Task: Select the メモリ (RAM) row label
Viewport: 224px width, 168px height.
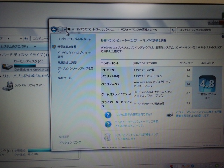Action: point(111,76)
